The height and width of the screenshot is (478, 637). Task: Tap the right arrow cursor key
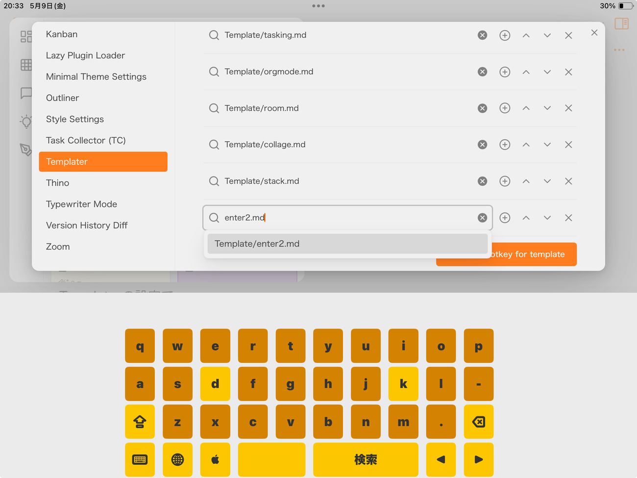click(479, 460)
